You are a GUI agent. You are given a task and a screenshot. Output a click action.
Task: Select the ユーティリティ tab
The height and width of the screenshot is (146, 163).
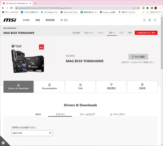click(117, 114)
